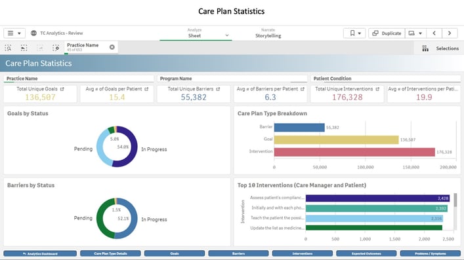Open the Bookmarks dropdown
The height and width of the screenshot is (260, 464).
click(354, 33)
